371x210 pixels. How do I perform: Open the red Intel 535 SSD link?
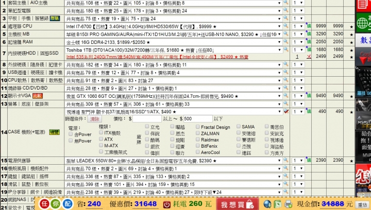coord(157,57)
